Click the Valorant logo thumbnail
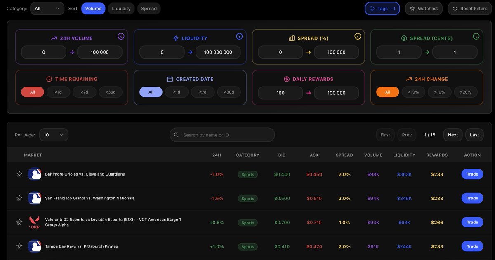The width and height of the screenshot is (495, 260). click(35, 222)
